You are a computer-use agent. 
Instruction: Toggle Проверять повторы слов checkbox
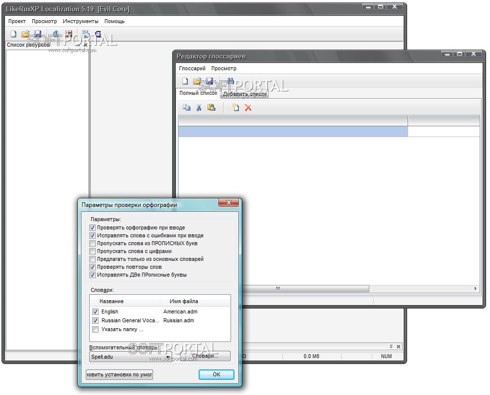pos(92,267)
